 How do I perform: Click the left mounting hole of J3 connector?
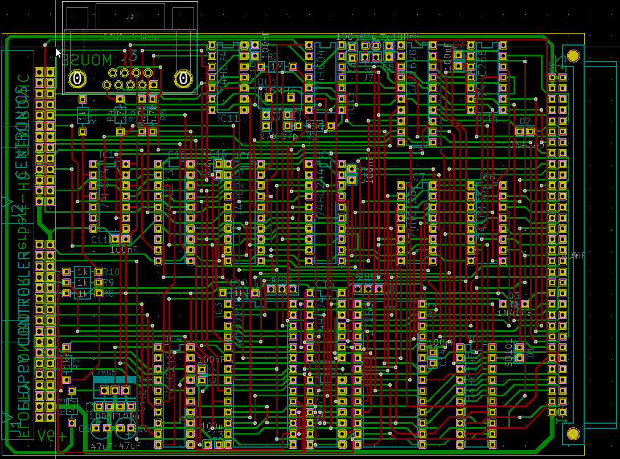pyautogui.click(x=77, y=79)
